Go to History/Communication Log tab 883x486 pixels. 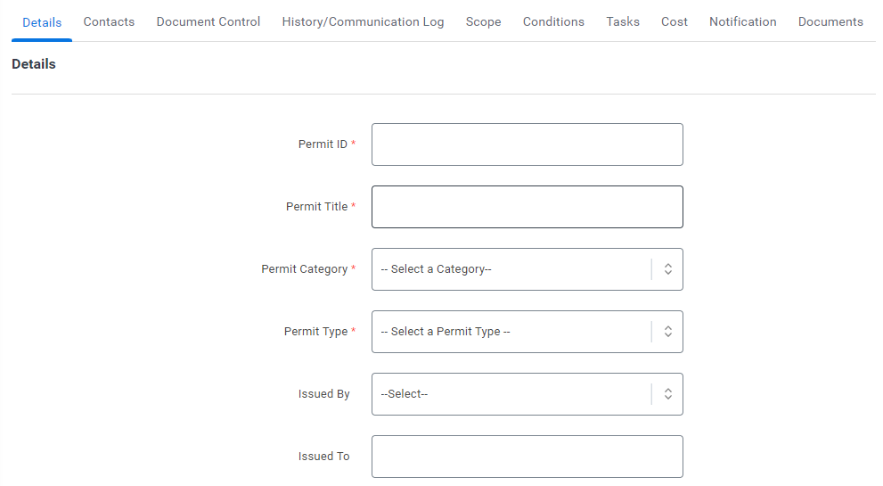coord(363,22)
